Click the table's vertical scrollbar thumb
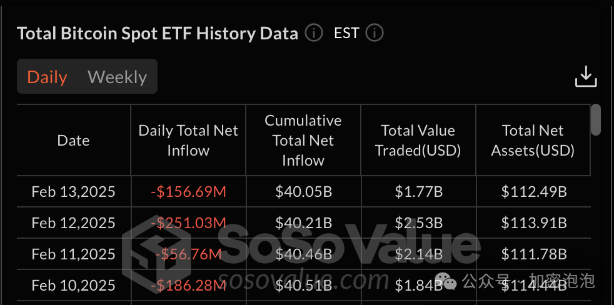Viewport: 614px width, 305px height. point(596,120)
